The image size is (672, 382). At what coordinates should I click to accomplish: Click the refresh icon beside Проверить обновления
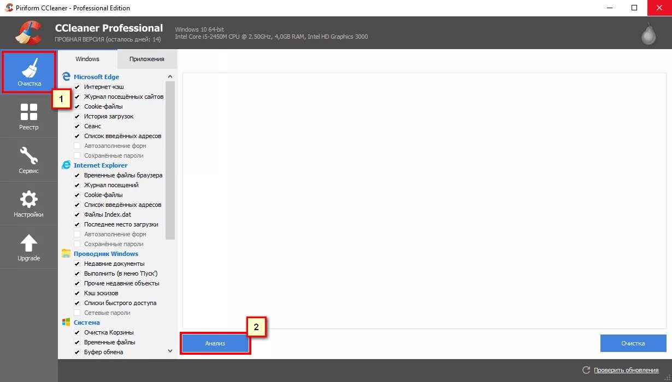tap(586, 370)
